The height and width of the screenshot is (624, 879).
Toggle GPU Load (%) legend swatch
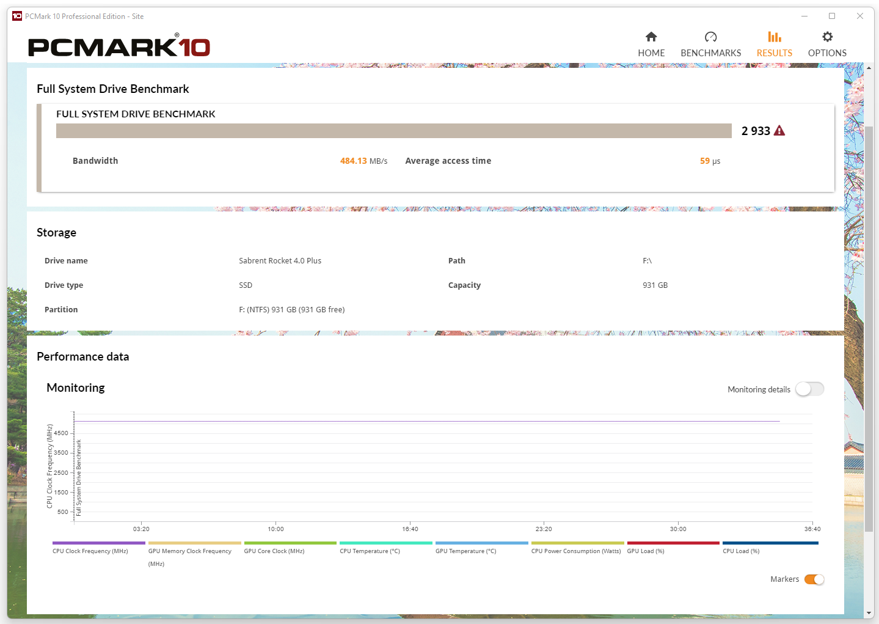coord(673,543)
